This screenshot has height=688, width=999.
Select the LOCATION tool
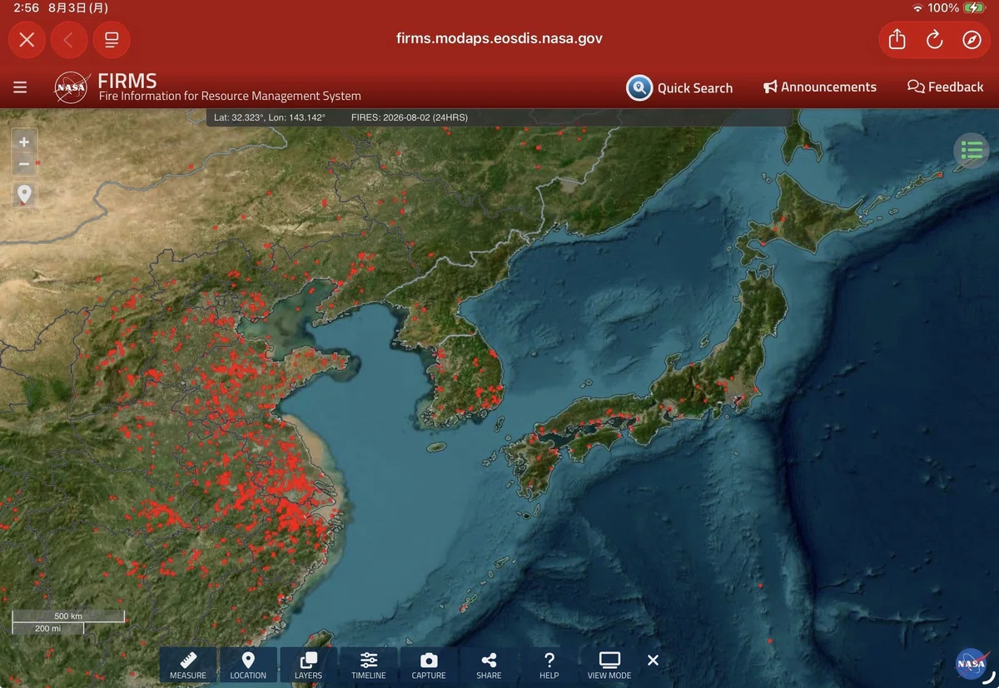coord(248,666)
